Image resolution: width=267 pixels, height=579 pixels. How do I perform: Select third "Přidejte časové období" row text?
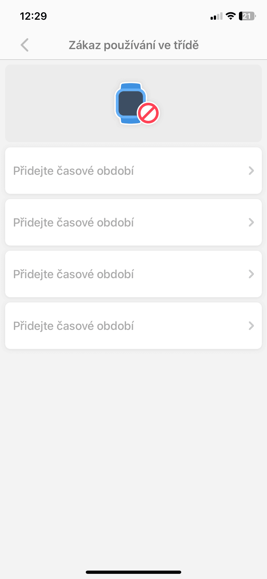[x=74, y=274]
